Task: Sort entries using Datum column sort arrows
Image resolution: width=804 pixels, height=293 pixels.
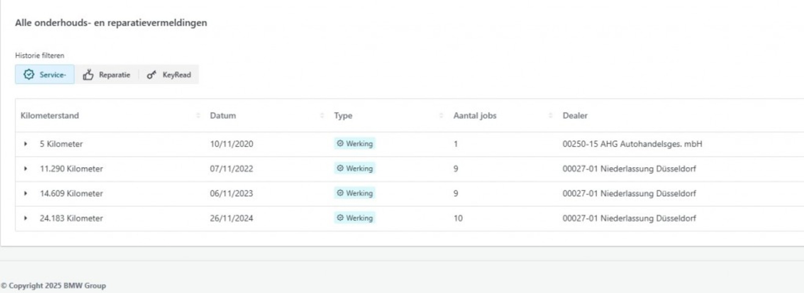Action: coord(322,116)
